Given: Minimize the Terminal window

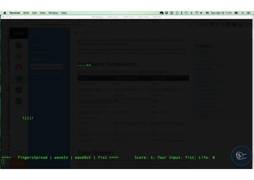Looking at the screenshot, I should [7, 17].
